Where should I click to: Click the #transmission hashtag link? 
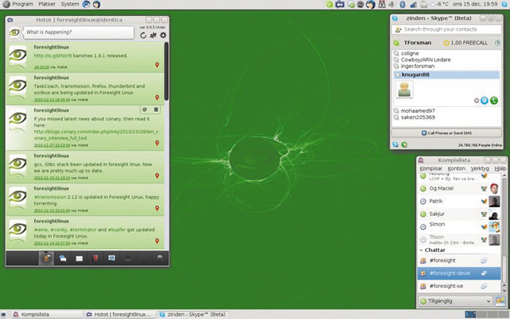[50, 197]
